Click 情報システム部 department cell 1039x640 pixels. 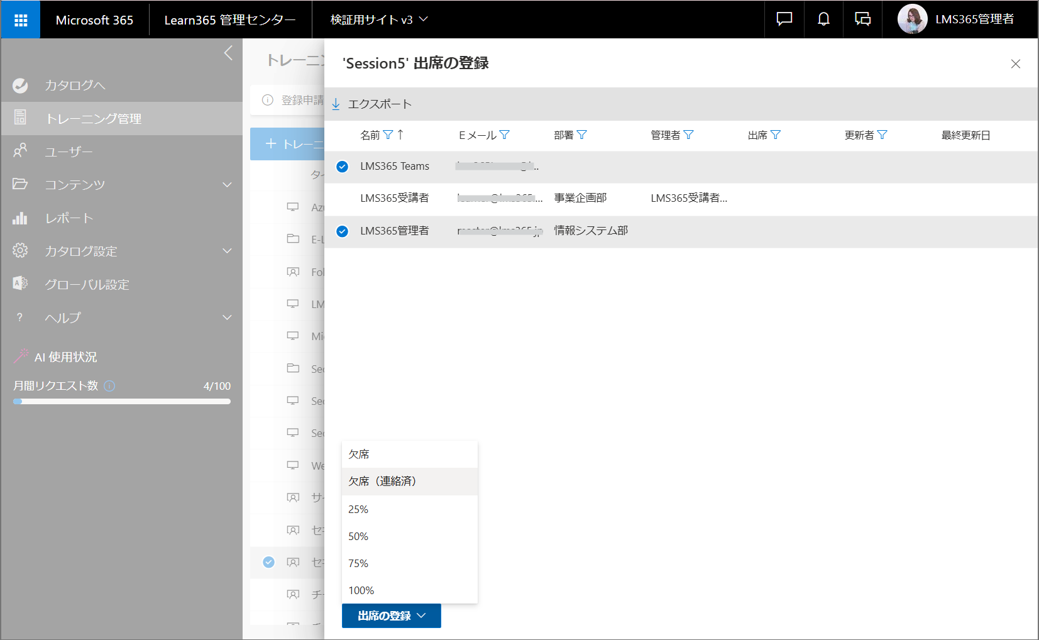[591, 231]
